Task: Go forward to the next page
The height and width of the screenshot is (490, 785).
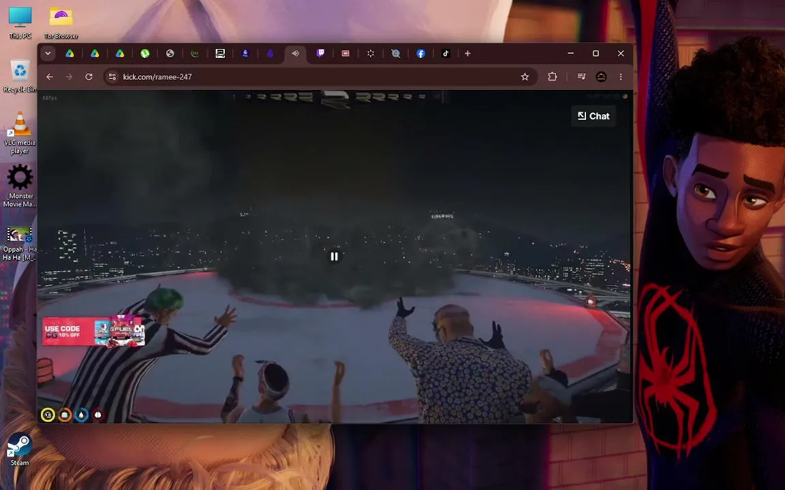Action: (x=69, y=76)
